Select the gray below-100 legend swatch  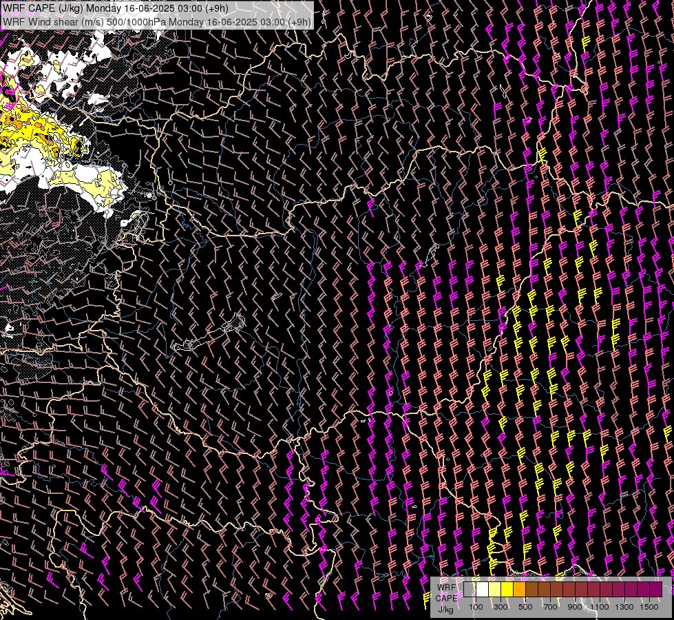click(x=470, y=589)
